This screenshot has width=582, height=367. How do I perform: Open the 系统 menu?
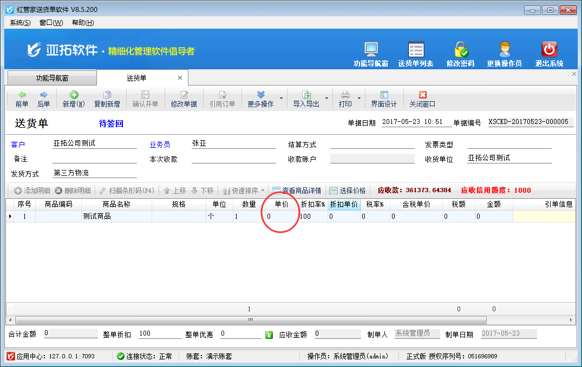(20, 23)
